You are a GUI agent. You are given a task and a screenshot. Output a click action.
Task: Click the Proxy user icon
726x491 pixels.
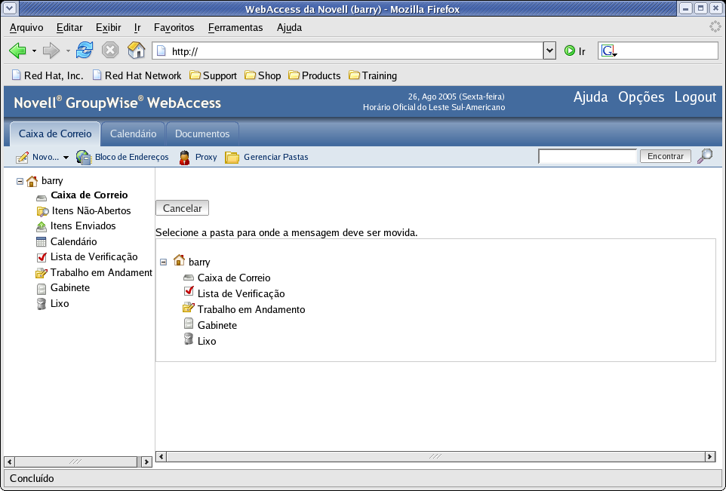(x=184, y=158)
